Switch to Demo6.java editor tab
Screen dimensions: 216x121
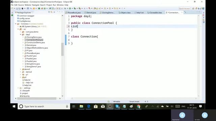90,12
